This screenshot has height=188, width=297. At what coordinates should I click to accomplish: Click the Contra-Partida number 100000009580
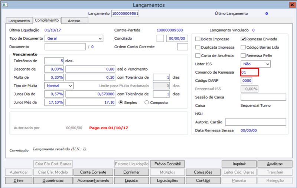170,30
